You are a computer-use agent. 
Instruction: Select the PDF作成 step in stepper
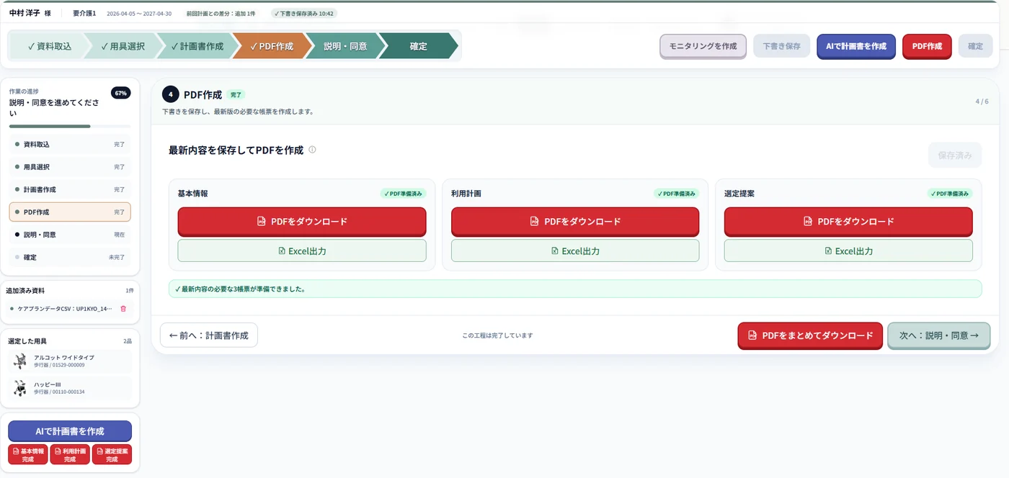[x=272, y=46]
